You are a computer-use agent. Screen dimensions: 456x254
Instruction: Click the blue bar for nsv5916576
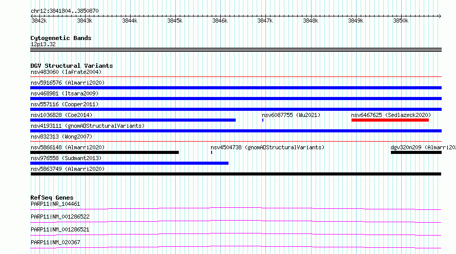click(x=236, y=88)
